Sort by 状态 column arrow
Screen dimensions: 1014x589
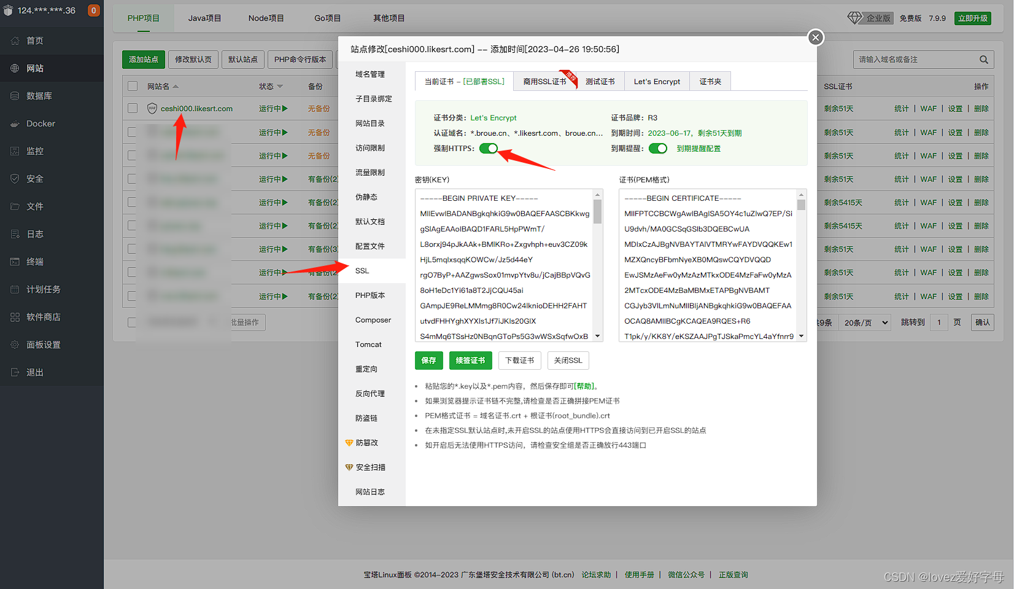point(280,87)
